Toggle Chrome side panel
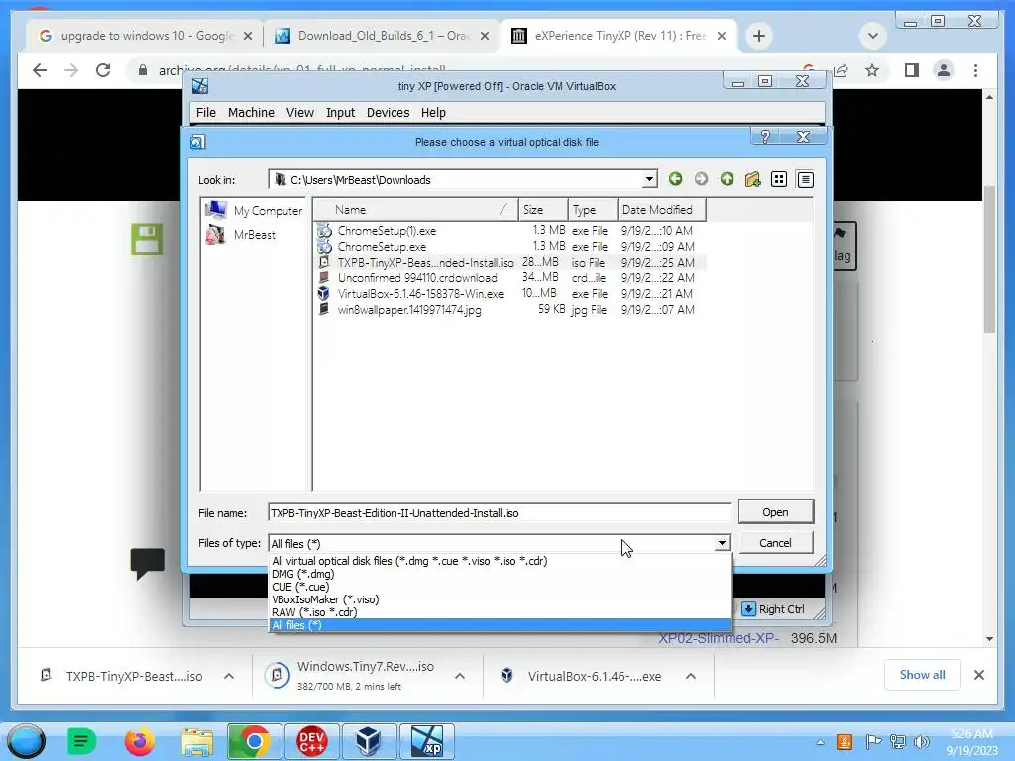Image resolution: width=1015 pixels, height=761 pixels. point(912,70)
